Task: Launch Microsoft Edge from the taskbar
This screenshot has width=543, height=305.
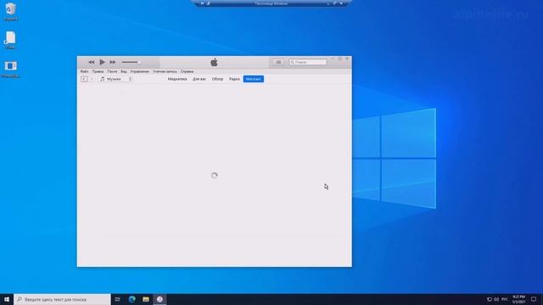Action: point(132,299)
